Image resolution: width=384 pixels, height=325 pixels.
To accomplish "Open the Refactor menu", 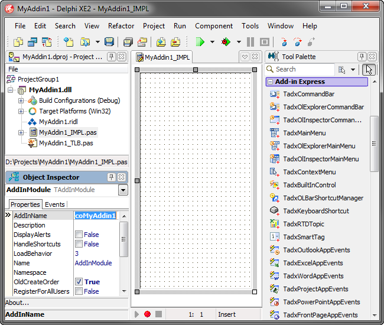I will (121, 26).
